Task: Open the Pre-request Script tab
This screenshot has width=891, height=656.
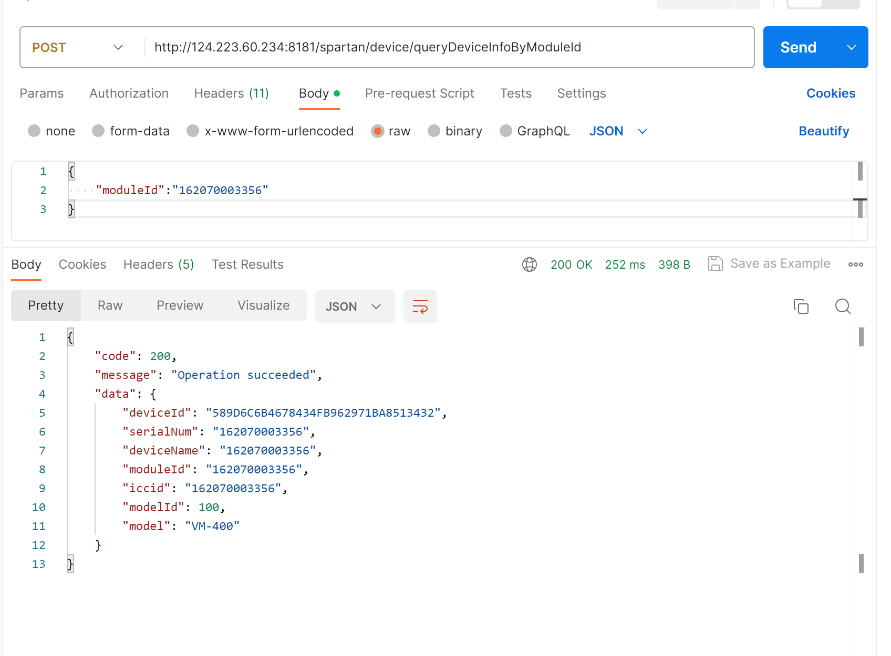Action: point(419,93)
